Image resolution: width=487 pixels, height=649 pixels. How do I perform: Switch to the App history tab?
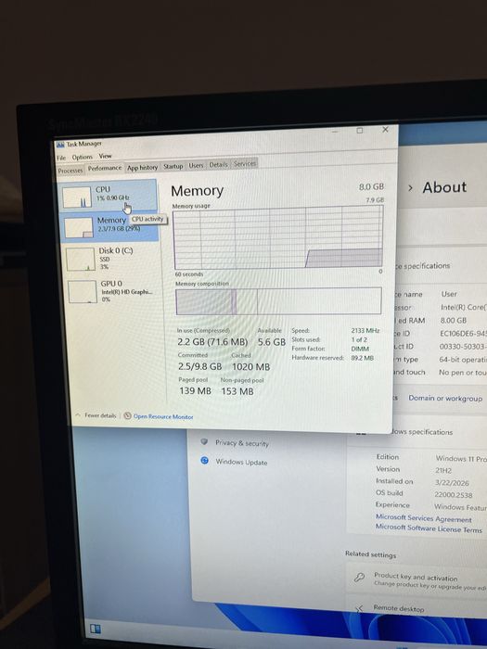tap(143, 167)
